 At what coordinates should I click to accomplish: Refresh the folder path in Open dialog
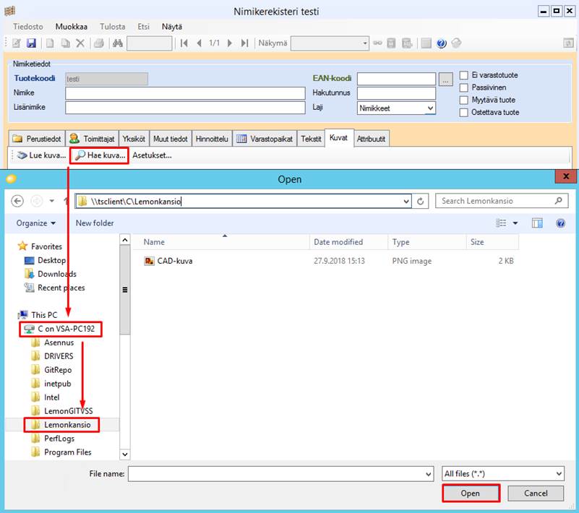pos(420,201)
